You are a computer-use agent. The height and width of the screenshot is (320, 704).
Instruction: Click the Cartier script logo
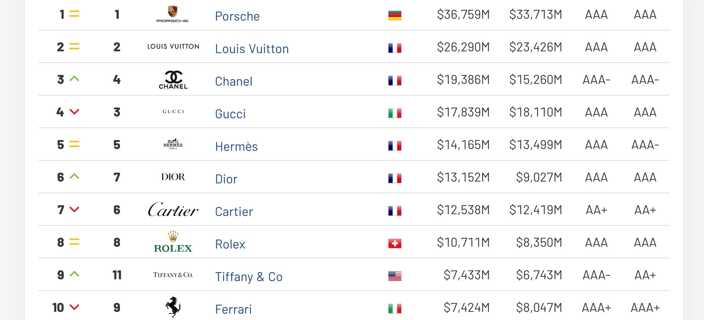[x=173, y=210]
